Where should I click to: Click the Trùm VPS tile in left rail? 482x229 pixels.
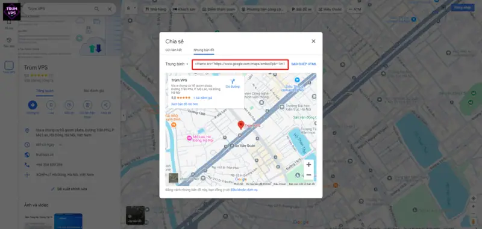click(x=9, y=66)
